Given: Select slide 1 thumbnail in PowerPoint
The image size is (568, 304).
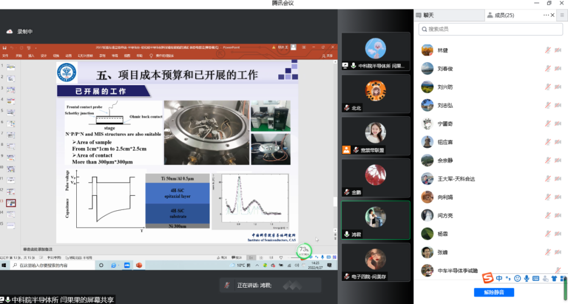Looking at the screenshot, I should tap(11, 67).
